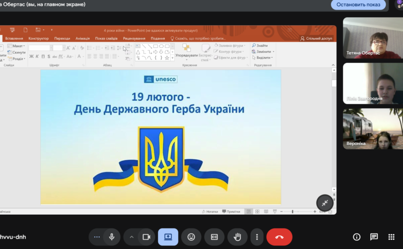The width and height of the screenshot is (403, 249).
Task: Click the collapse view round button
Action: [325, 203]
